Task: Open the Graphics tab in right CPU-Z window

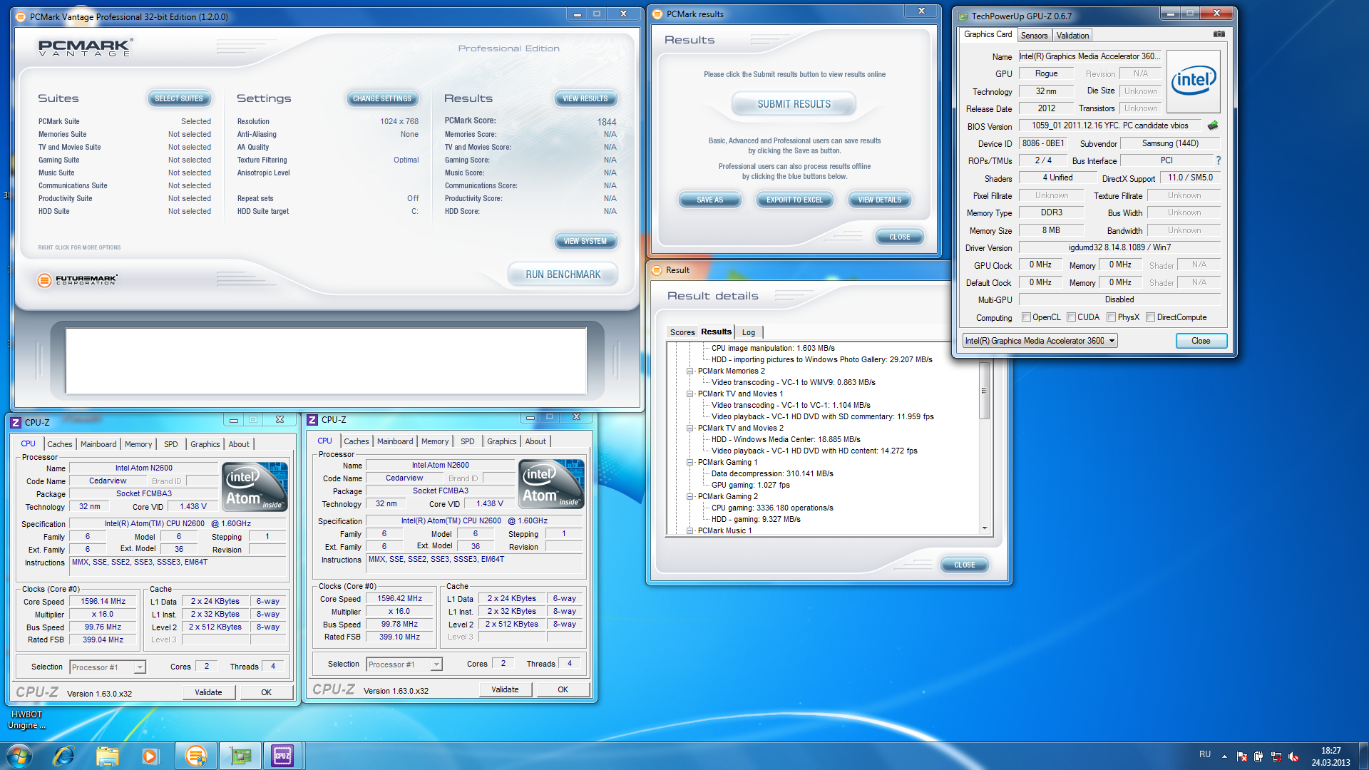Action: point(502,441)
